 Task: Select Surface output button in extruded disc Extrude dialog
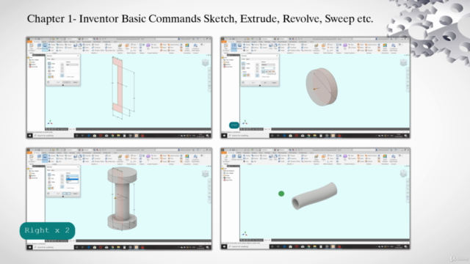248,75
